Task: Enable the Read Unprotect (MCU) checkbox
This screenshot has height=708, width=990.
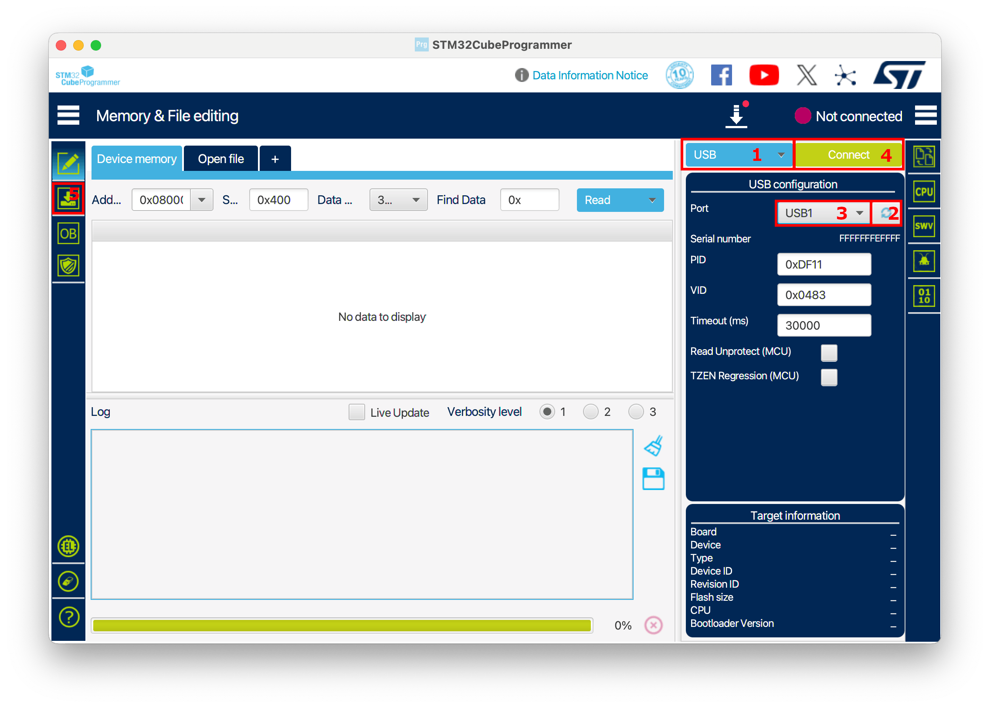Action: [x=829, y=352]
